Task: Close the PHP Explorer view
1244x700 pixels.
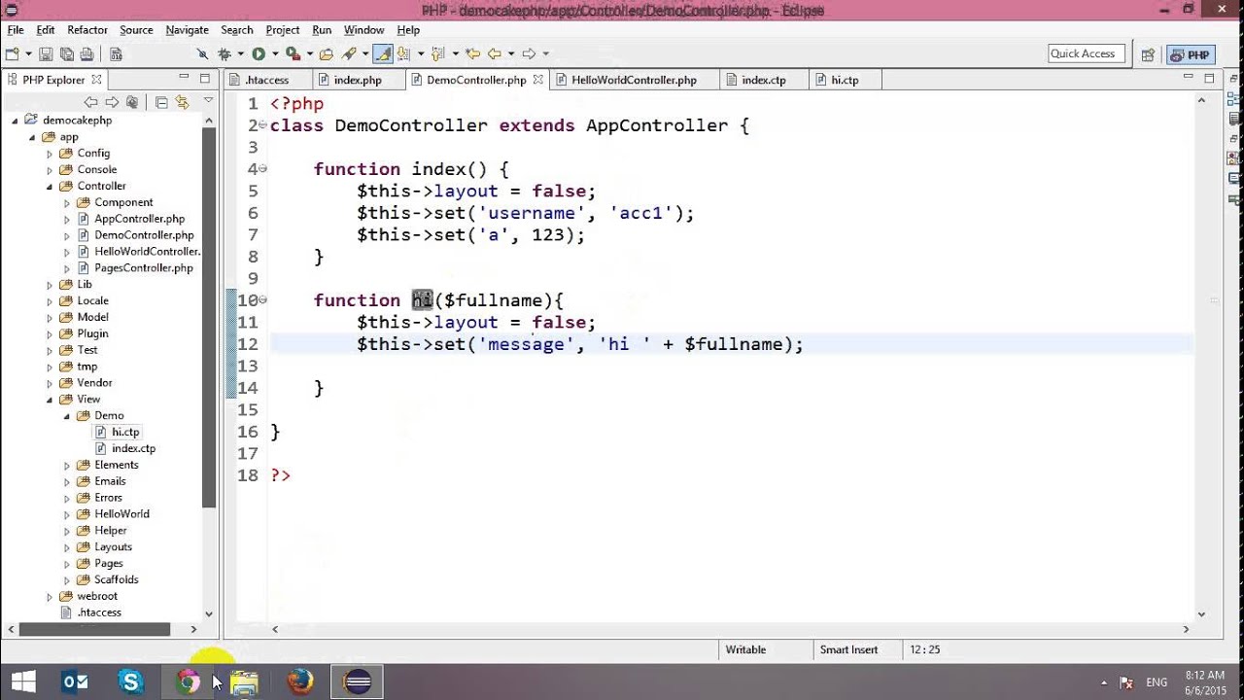Action: coord(96,80)
